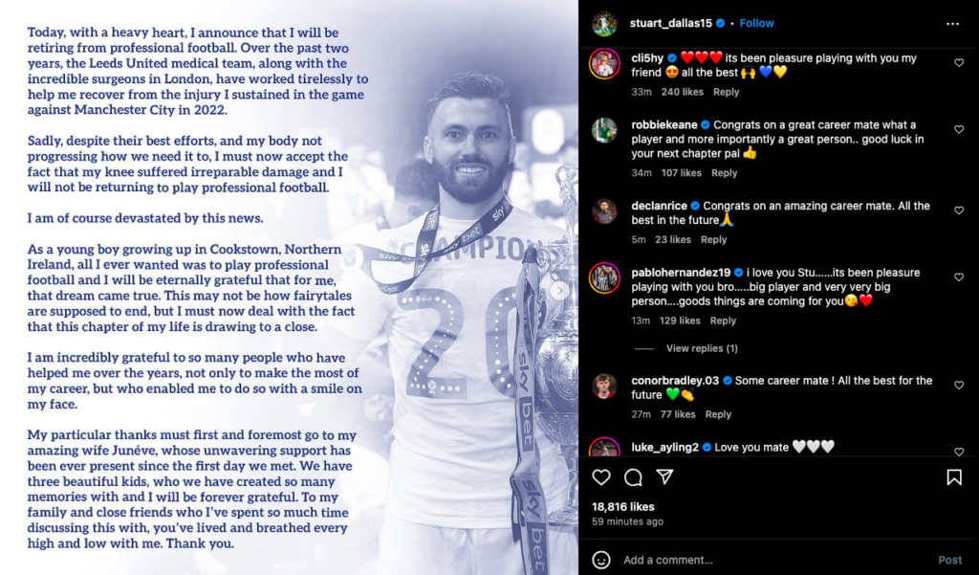Like conorbradley.03's comment heart
The image size is (979, 575).
(x=959, y=385)
